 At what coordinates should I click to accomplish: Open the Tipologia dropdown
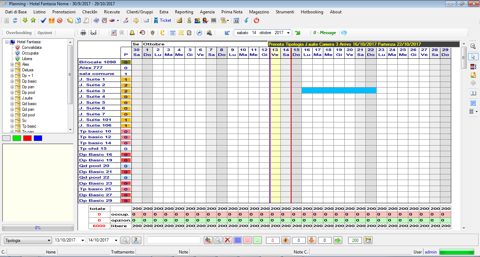coord(28,240)
